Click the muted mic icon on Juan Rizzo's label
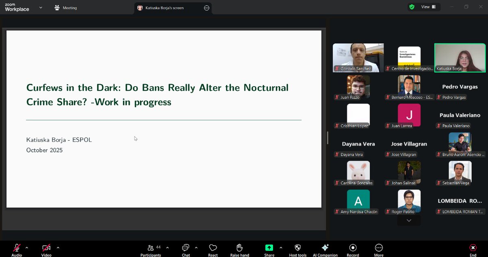Image resolution: width=488 pixels, height=257 pixels. click(337, 97)
